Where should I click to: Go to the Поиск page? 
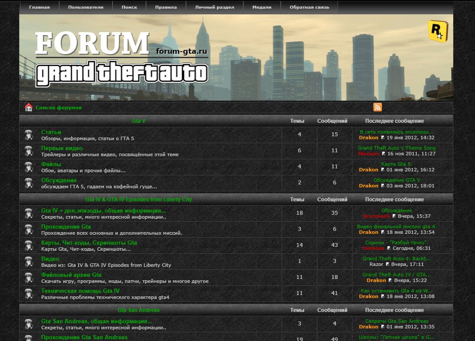click(129, 7)
